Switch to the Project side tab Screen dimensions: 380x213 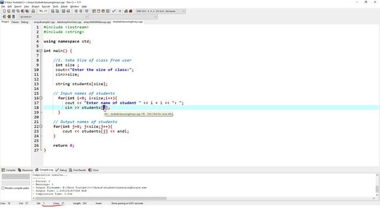click(x=5, y=22)
